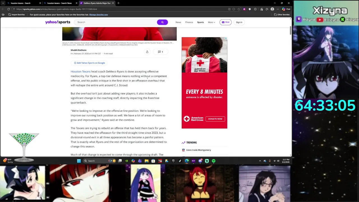Click the 'TRENDING' section heading
This screenshot has height=202, width=359.
click(x=192, y=143)
